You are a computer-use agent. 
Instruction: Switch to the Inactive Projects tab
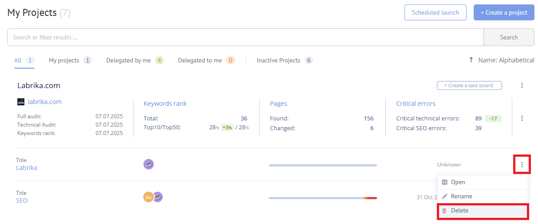pyautogui.click(x=279, y=60)
